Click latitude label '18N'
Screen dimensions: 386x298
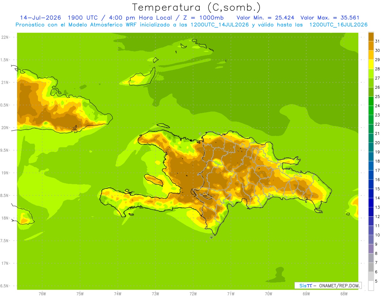[5, 218]
